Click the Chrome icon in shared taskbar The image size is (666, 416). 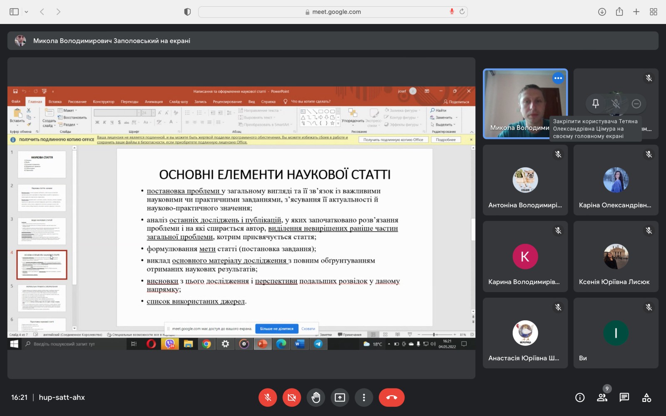(207, 344)
